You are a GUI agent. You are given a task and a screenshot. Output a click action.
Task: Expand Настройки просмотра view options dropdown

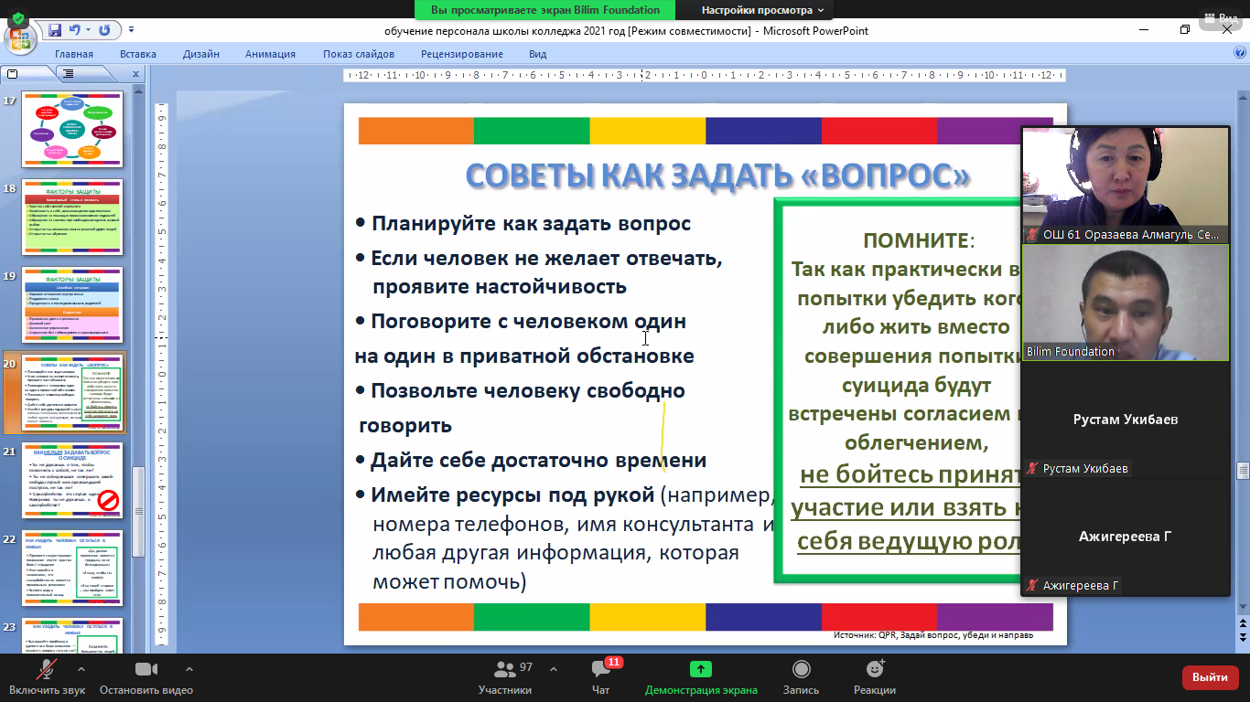tap(762, 10)
